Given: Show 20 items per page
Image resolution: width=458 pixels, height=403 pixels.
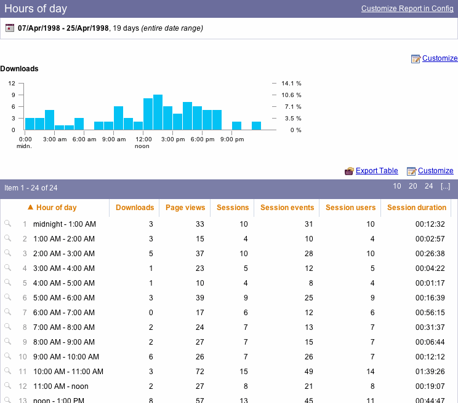Looking at the screenshot, I should pyautogui.click(x=413, y=186).
